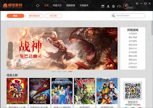Click the 悟饭游戏 logo

13,6
